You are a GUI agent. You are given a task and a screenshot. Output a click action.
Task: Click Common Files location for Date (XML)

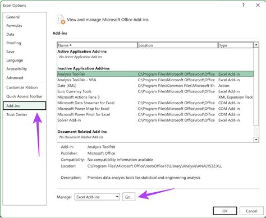click(x=176, y=86)
